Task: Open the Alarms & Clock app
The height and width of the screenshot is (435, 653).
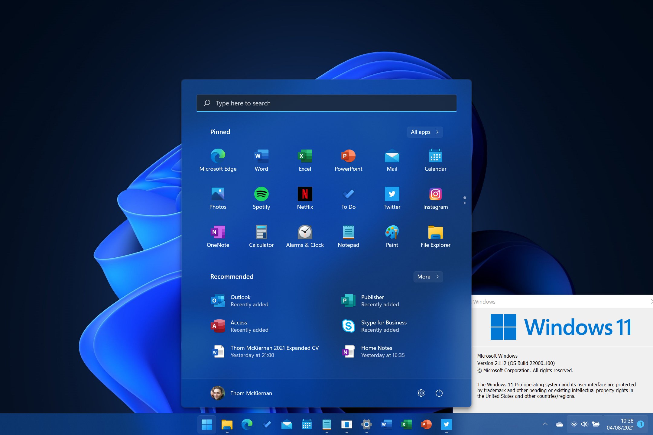Action: tap(305, 237)
